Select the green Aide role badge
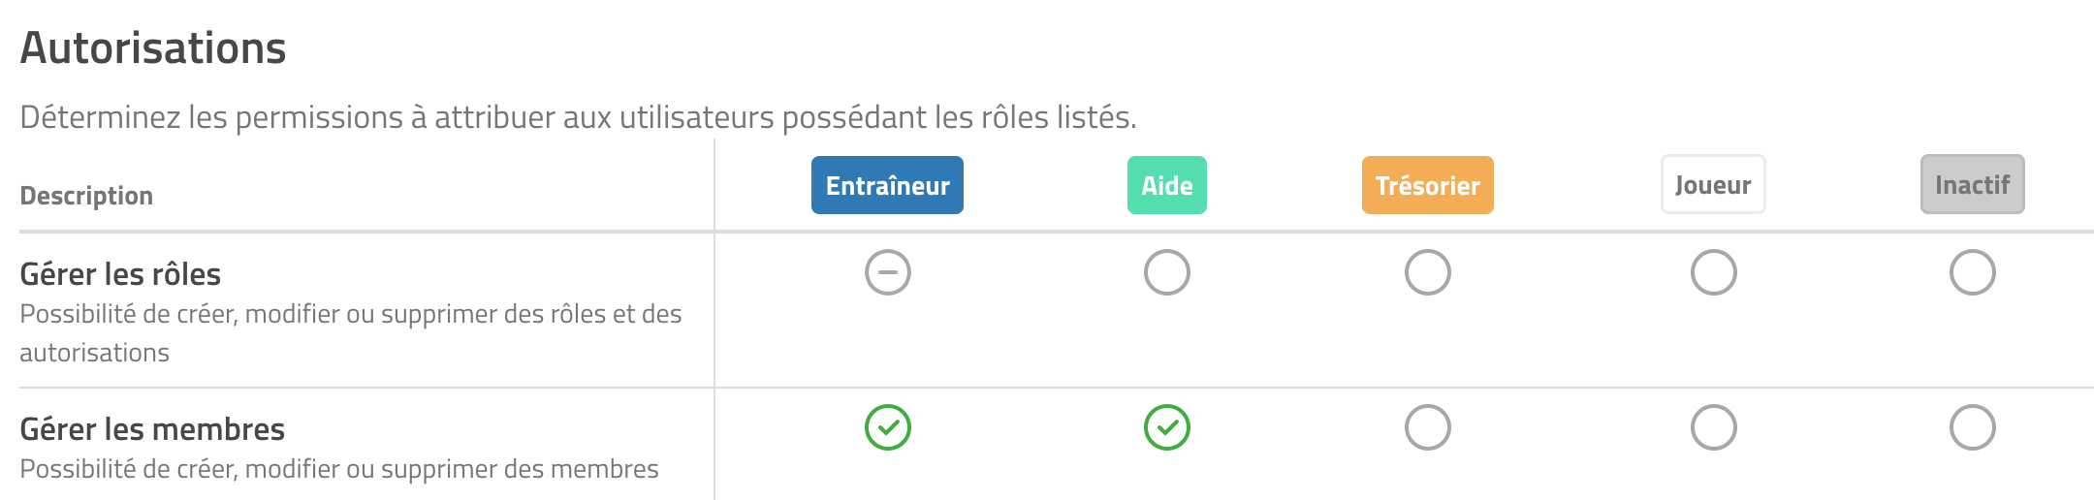Viewport: 2094px width, 500px height. click(1167, 185)
